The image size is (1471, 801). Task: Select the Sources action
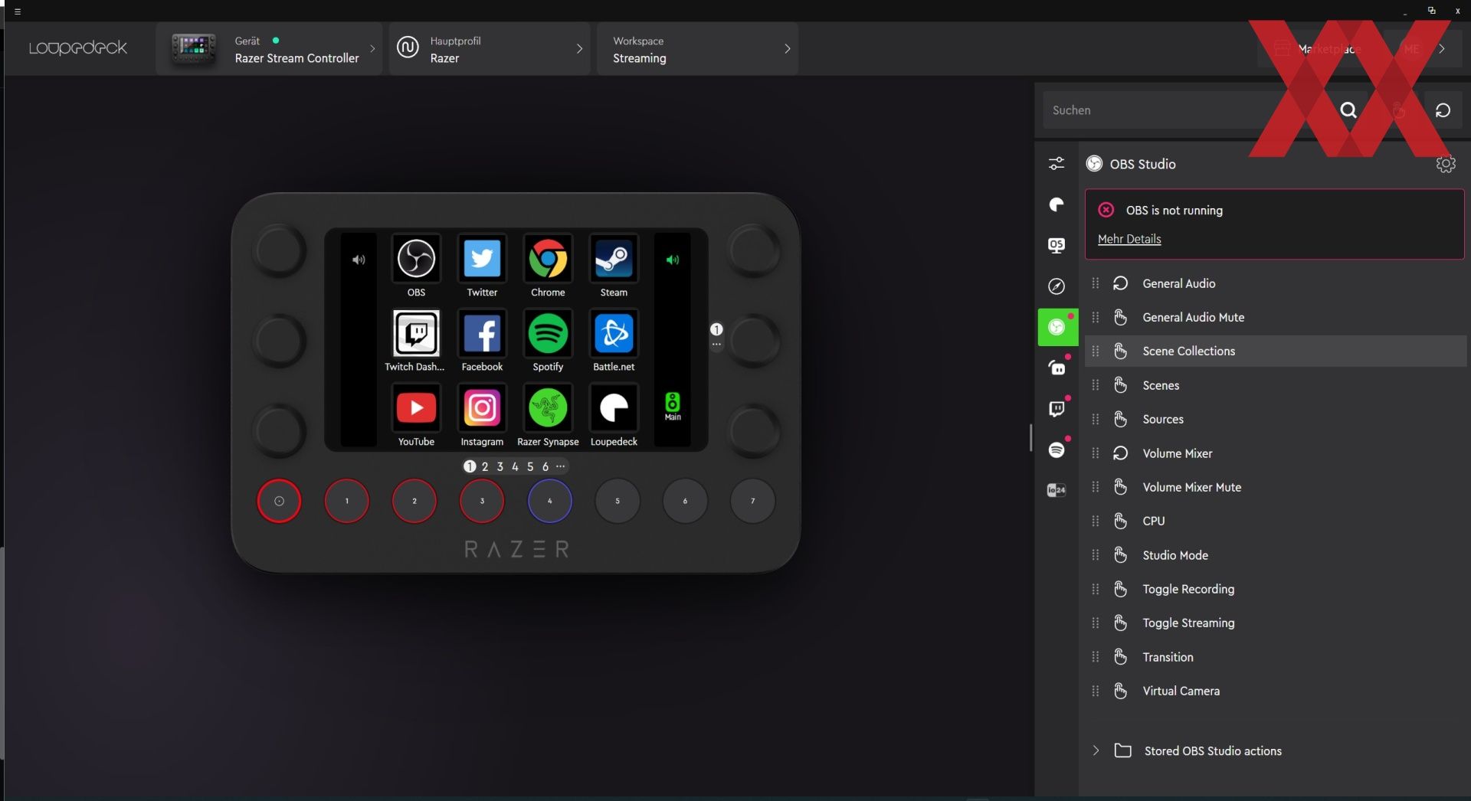1274,419
